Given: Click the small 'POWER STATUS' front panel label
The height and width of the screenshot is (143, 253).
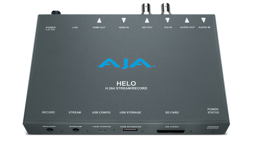Looking at the screenshot, I should coord(213,127).
